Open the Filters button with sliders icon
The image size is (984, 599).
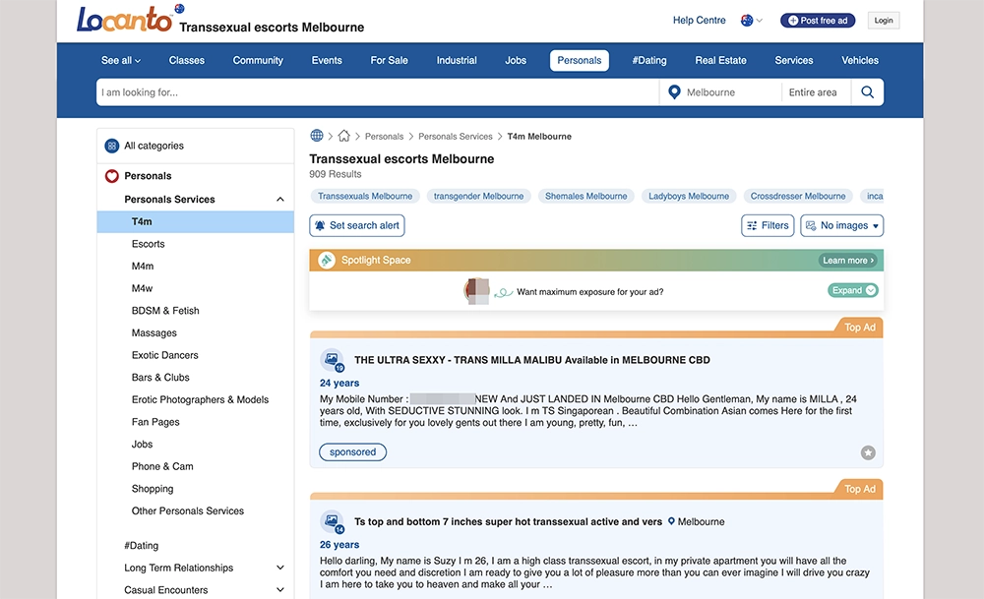pyautogui.click(x=768, y=225)
